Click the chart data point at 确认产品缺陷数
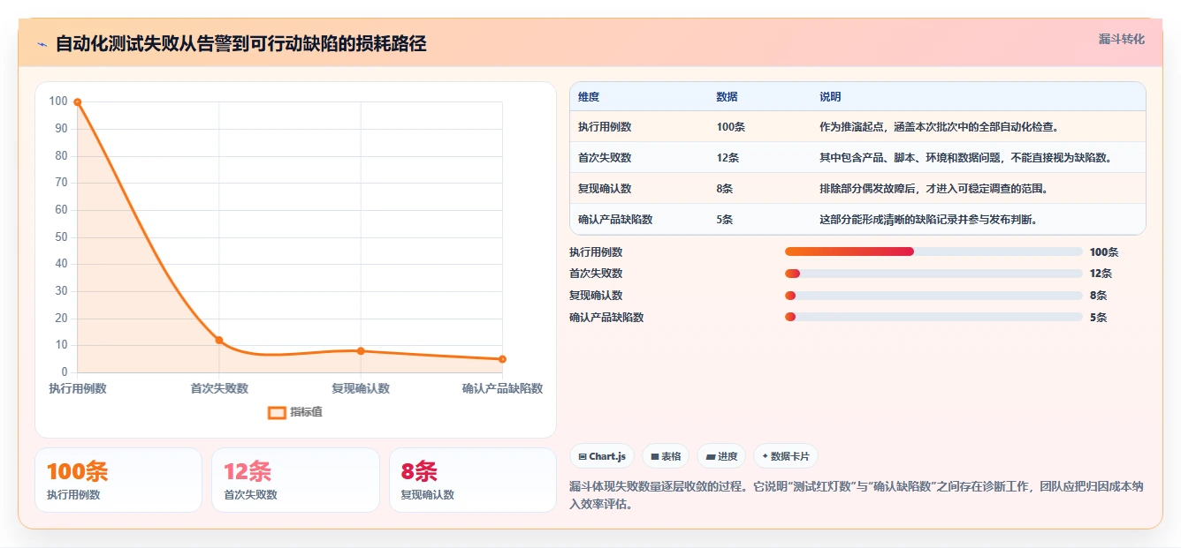This screenshot has height=548, width=1181. tap(502, 359)
